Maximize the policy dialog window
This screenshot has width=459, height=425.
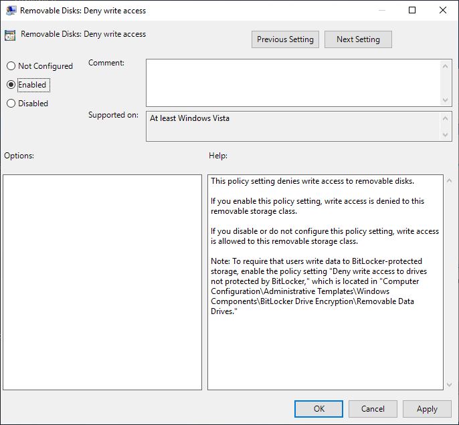point(412,10)
